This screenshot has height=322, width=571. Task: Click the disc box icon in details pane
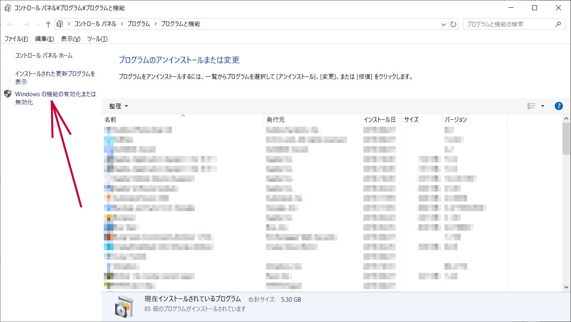124,306
